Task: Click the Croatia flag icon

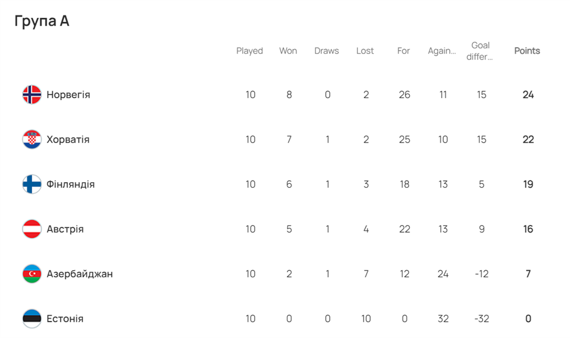Action: (x=32, y=139)
